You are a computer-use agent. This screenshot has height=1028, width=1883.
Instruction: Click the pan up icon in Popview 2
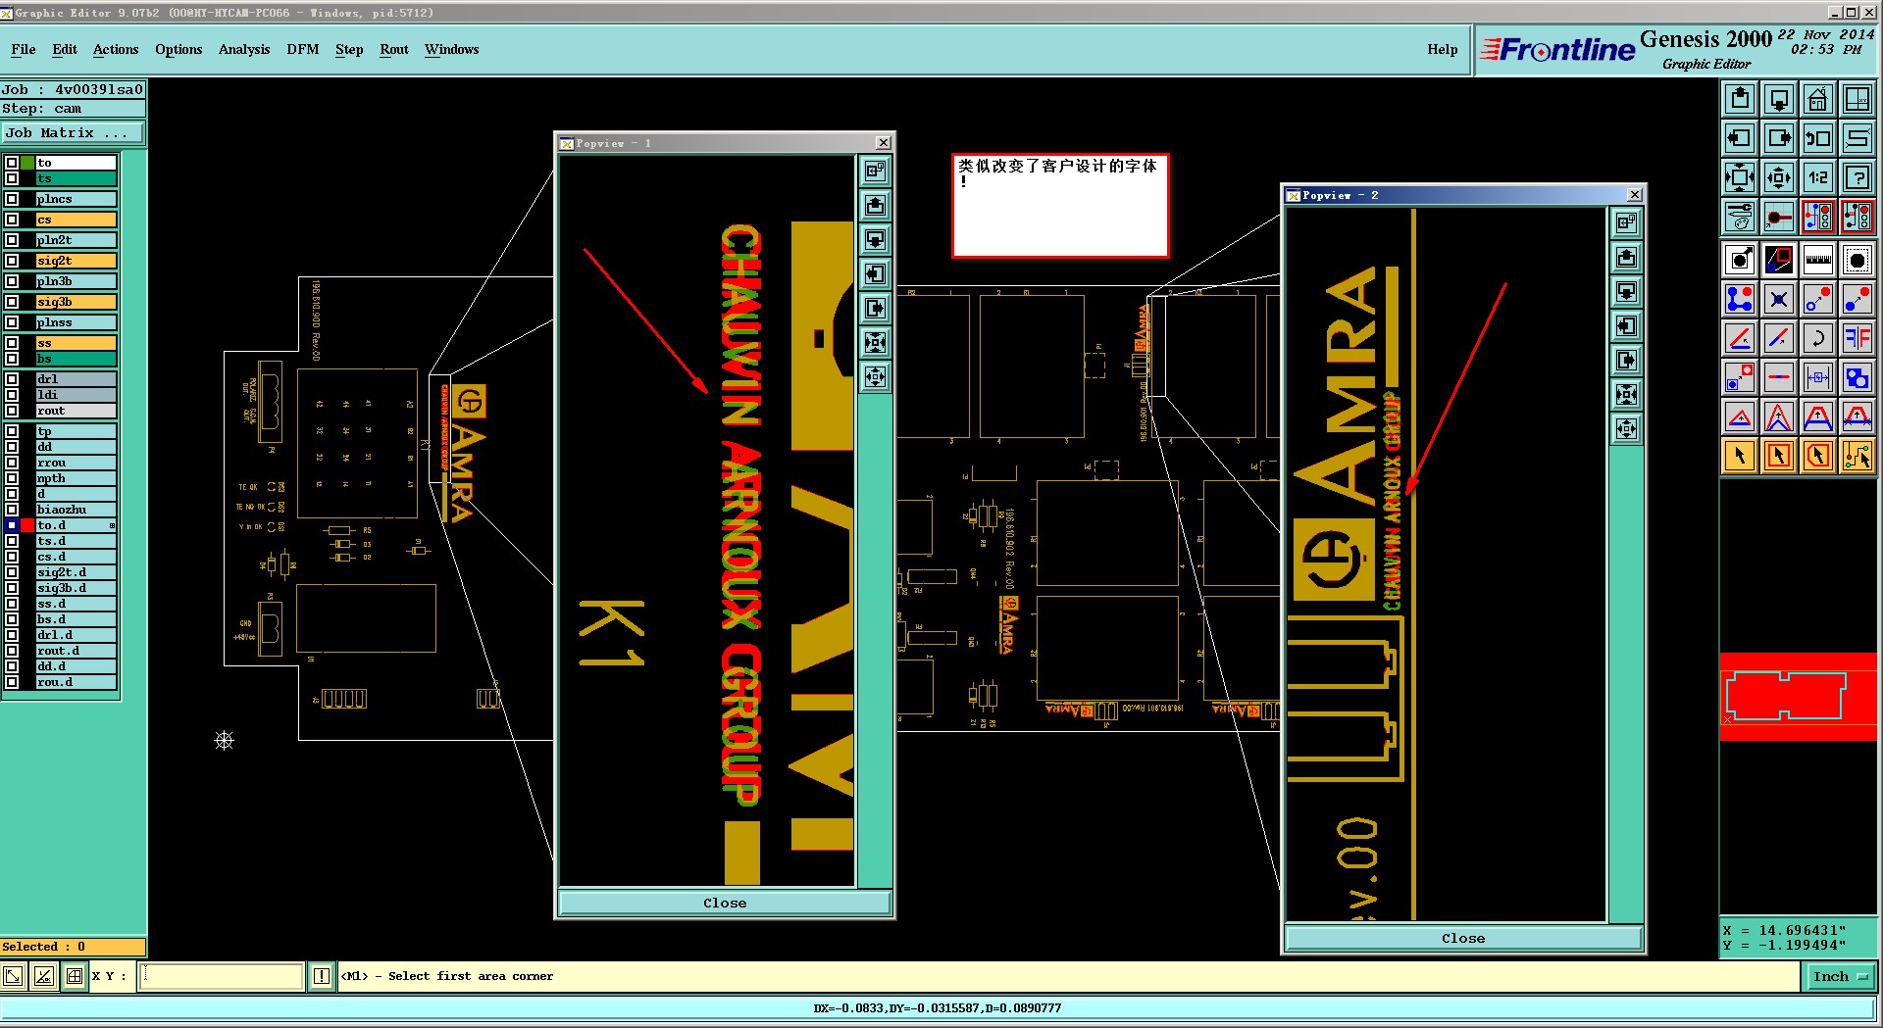1626,258
